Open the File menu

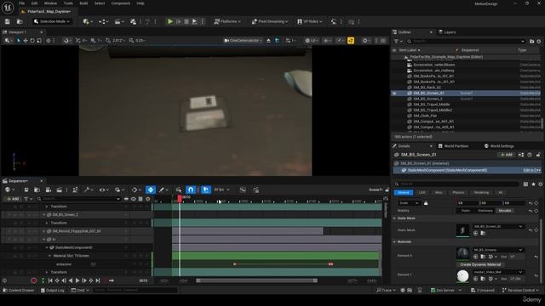pyautogui.click(x=21, y=3)
